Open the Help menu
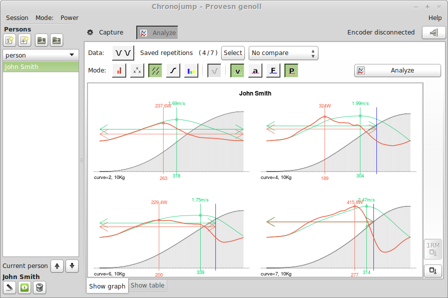This screenshot has width=448, height=298. point(435,17)
